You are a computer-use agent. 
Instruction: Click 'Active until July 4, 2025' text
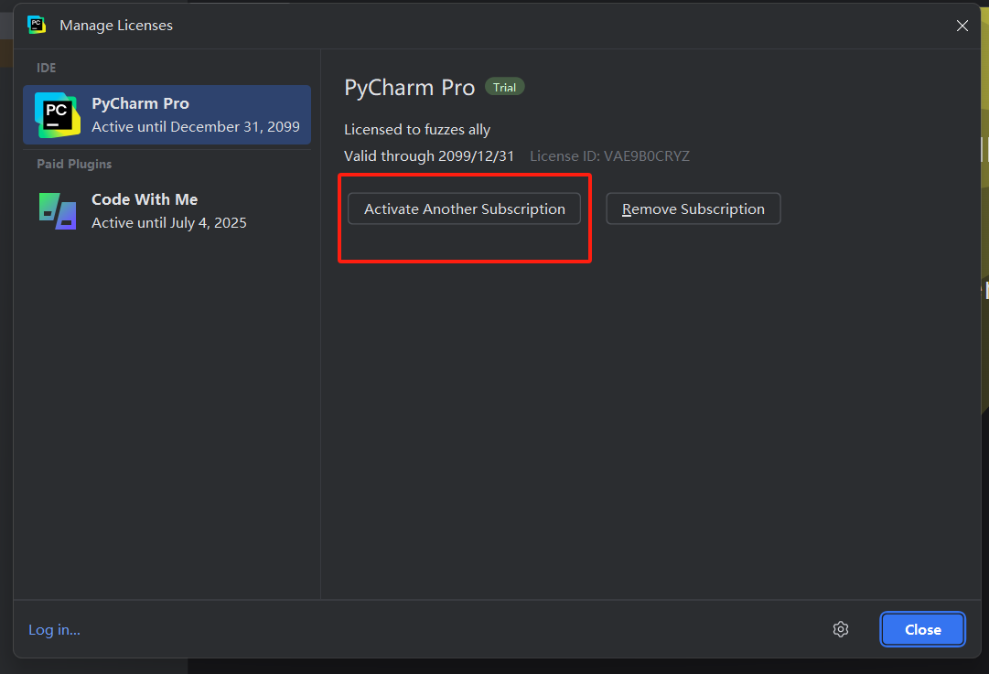click(x=169, y=222)
